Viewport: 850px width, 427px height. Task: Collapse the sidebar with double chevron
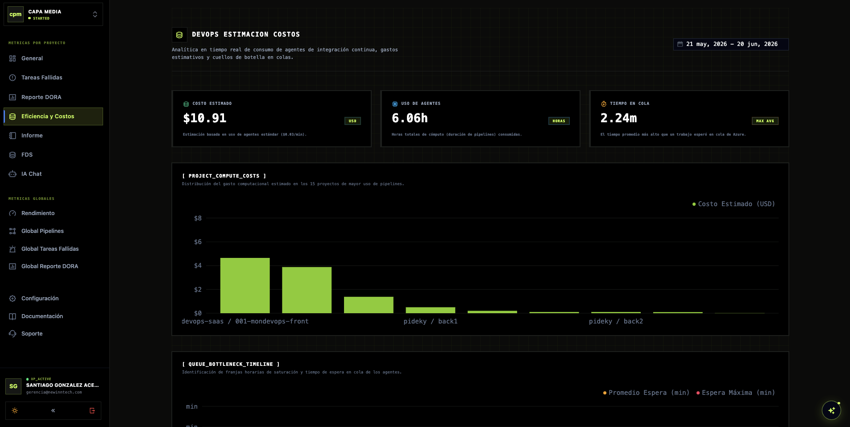[x=53, y=410]
